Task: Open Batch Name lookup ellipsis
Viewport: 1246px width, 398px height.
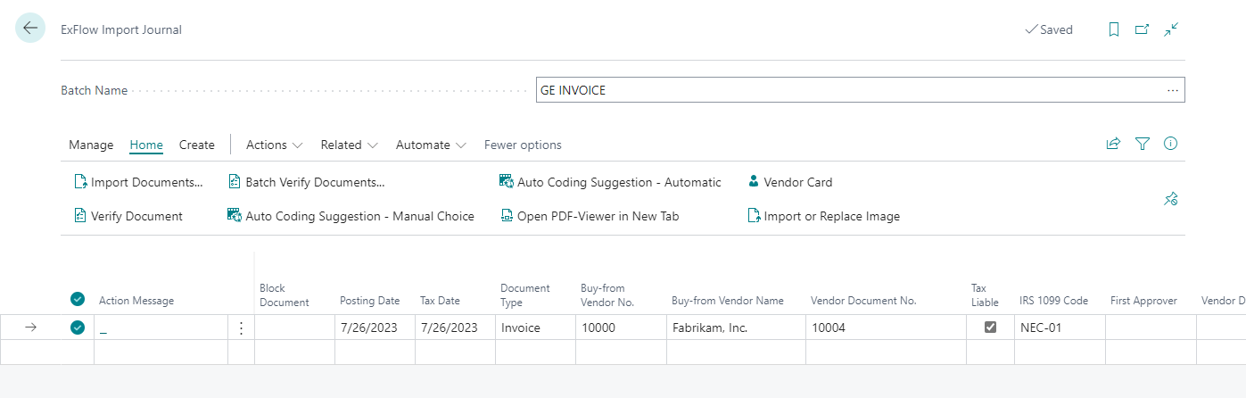Action: pyautogui.click(x=1172, y=90)
